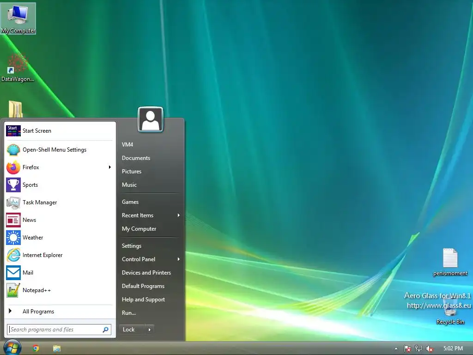
Task: Select the penismoment text file on desktop
Action: tap(450, 262)
